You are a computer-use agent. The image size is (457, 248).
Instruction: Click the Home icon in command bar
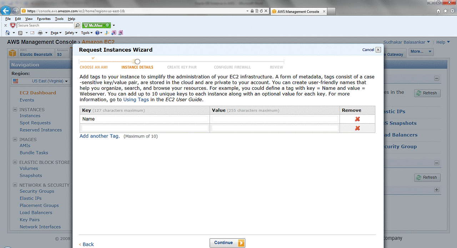[8, 33]
